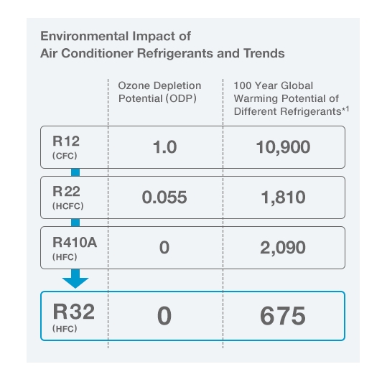Screen dimensions: 382x382
Task: Click the R22 warming potential 1,810
Action: coord(283,197)
